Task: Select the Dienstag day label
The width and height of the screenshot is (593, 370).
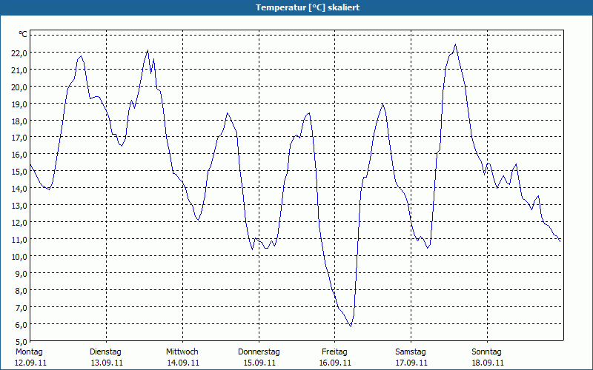Action: coord(105,351)
